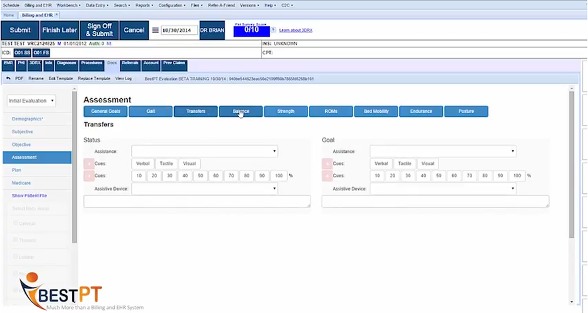Select 50 percent cues under Status
Viewport: 588px width, 313px height.
pos(201,176)
